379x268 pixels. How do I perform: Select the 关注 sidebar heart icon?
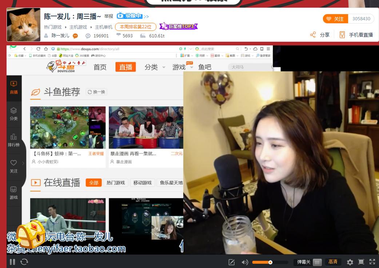click(x=14, y=167)
